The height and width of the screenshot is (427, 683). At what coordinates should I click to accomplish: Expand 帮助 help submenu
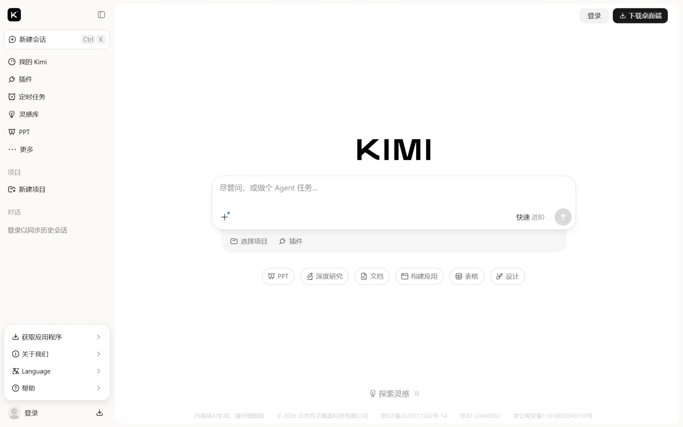[57, 388]
